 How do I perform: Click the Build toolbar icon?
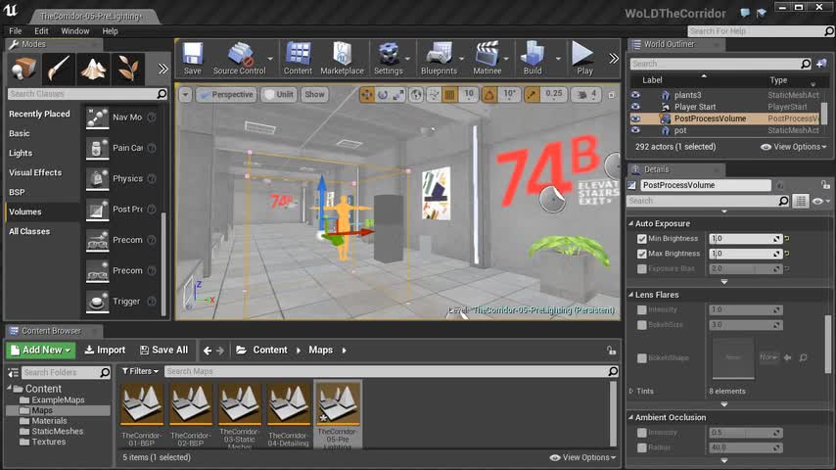(533, 58)
